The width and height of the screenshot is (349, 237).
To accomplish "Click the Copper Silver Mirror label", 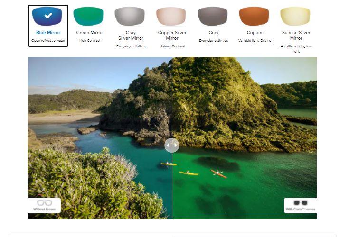I will click(x=172, y=36).
